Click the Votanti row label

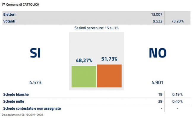(x=9, y=21)
